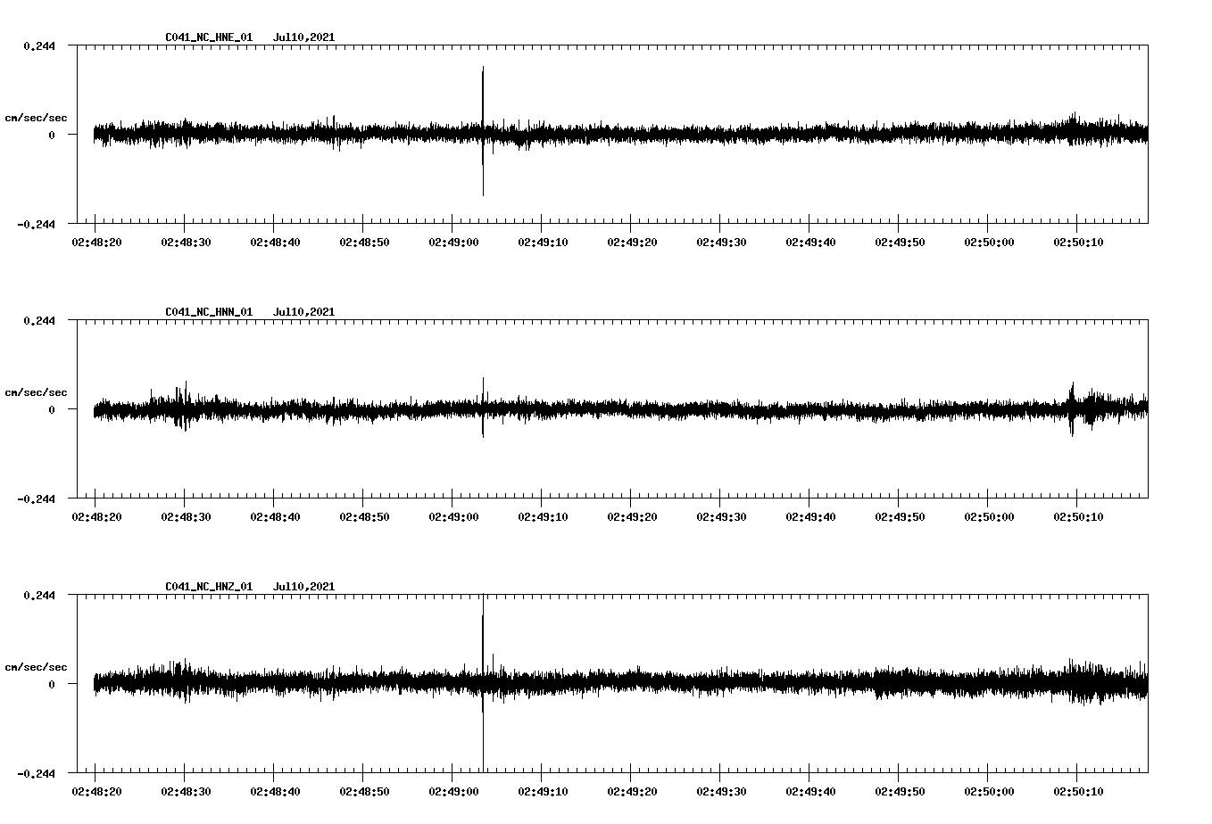Click the tall spike in the HNZ trace
Viewport: 1212px width, 824px height.
coord(483,682)
